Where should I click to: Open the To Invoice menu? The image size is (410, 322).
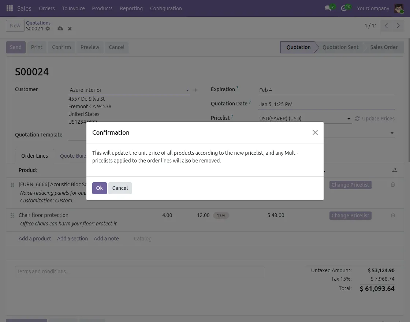tap(73, 8)
